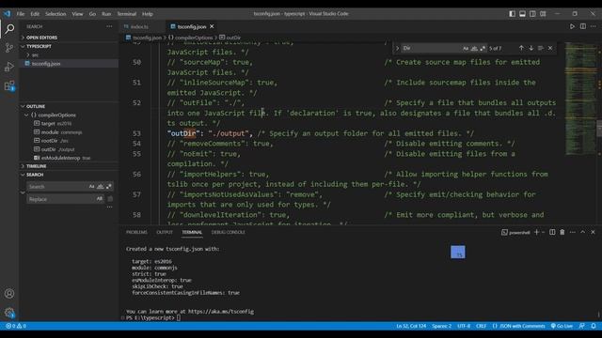Toggle replace mode in find widget
The height and width of the screenshot is (338, 602).
(x=397, y=48)
